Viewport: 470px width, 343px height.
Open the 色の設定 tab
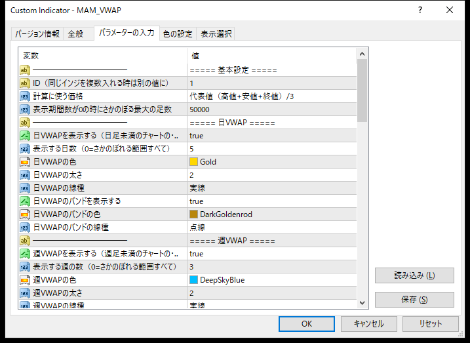coord(178,33)
